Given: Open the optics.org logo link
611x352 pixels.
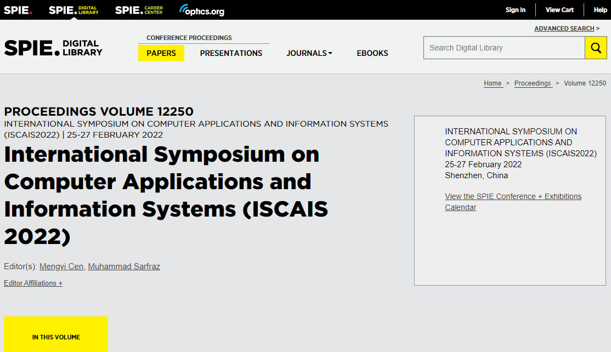Looking at the screenshot, I should tap(202, 10).
